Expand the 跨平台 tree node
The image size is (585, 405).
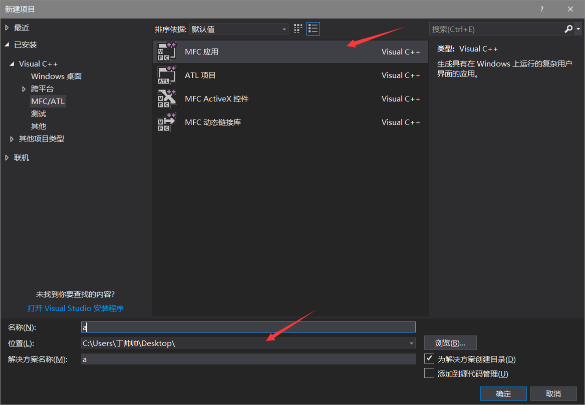pyautogui.click(x=24, y=88)
